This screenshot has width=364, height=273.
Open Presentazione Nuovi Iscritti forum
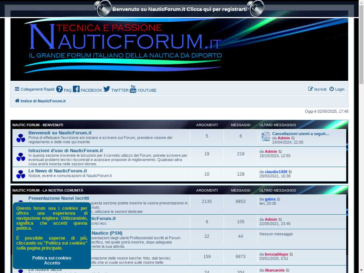tap(59, 198)
